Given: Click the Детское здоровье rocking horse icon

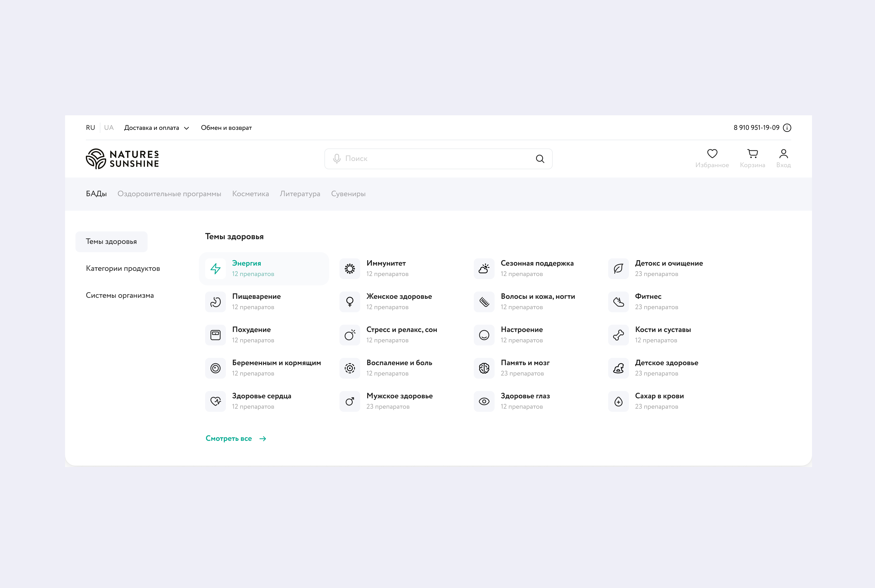Looking at the screenshot, I should 618,368.
